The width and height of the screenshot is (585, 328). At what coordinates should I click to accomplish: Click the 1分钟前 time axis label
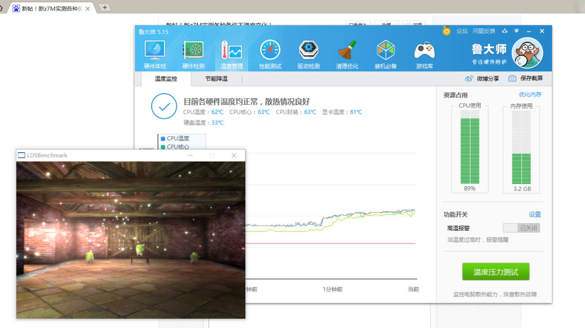pos(333,289)
